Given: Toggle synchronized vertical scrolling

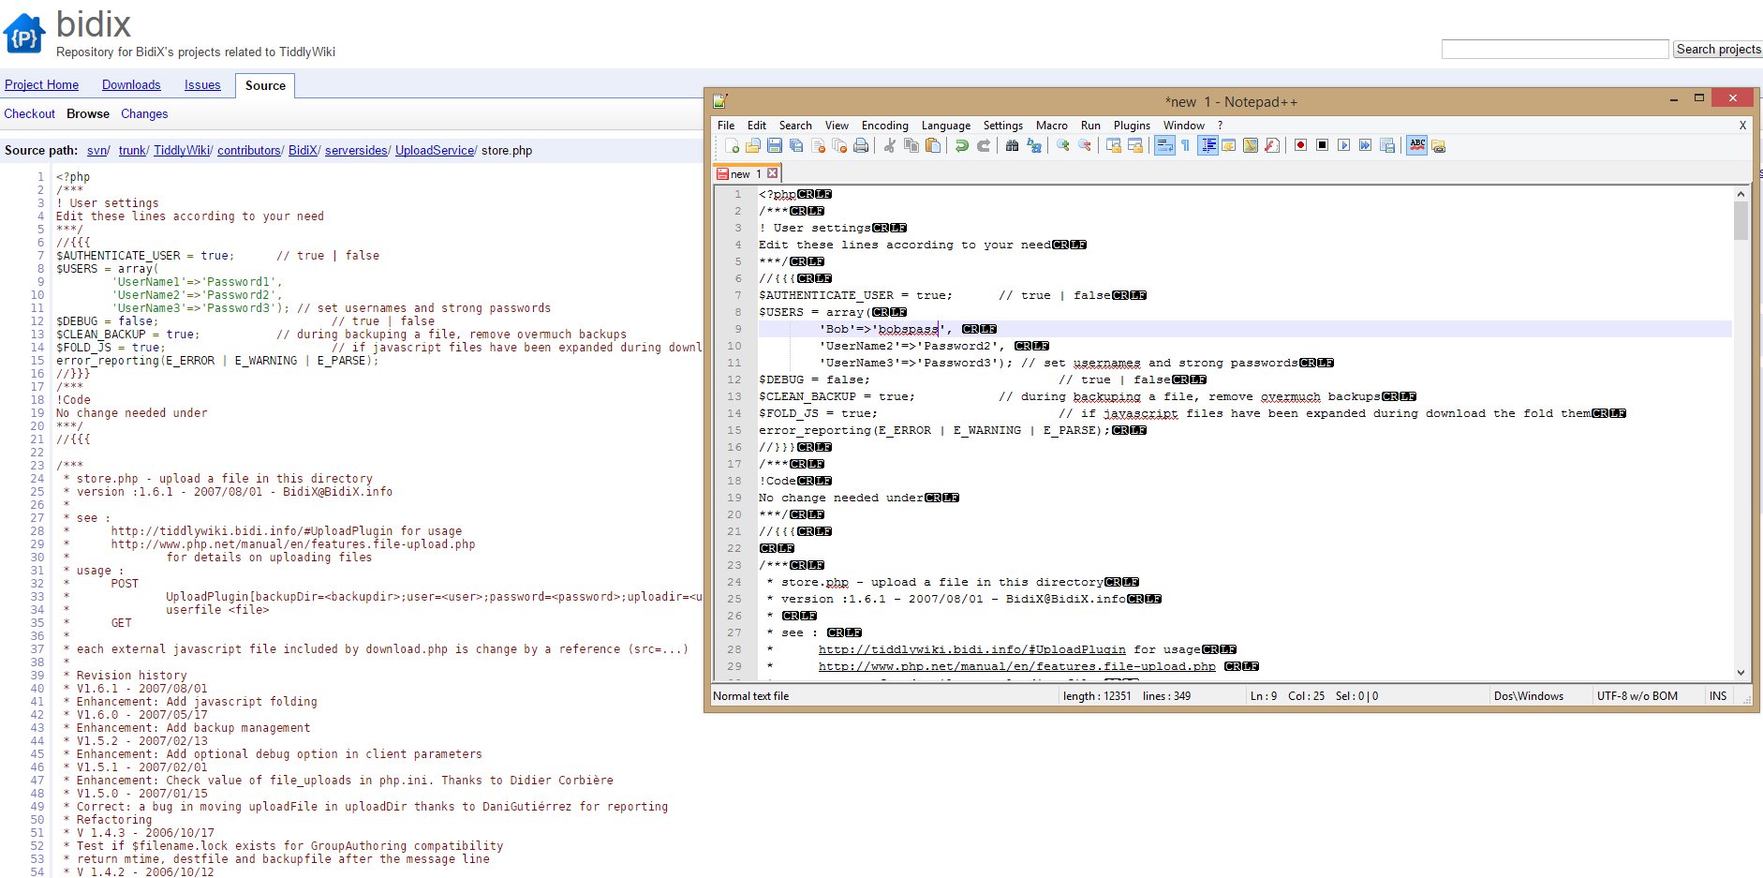Looking at the screenshot, I should 1113,145.
